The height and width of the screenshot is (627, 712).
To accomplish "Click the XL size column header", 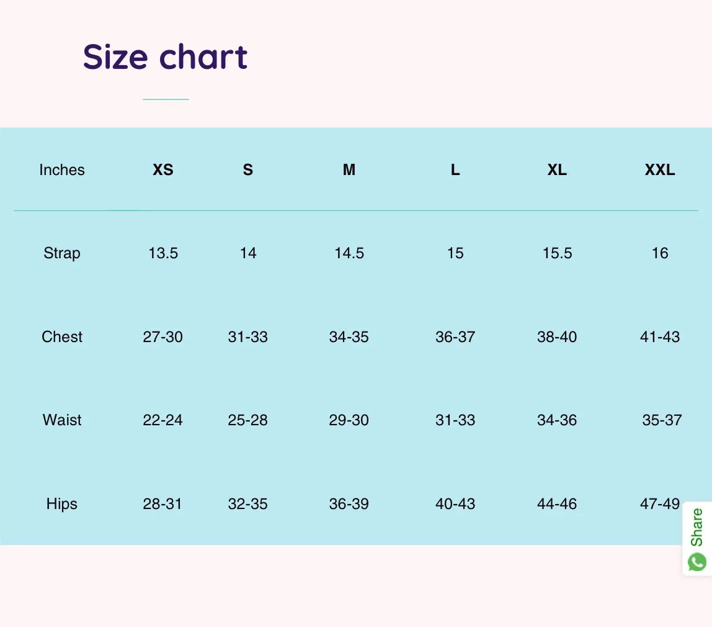I will pos(557,169).
